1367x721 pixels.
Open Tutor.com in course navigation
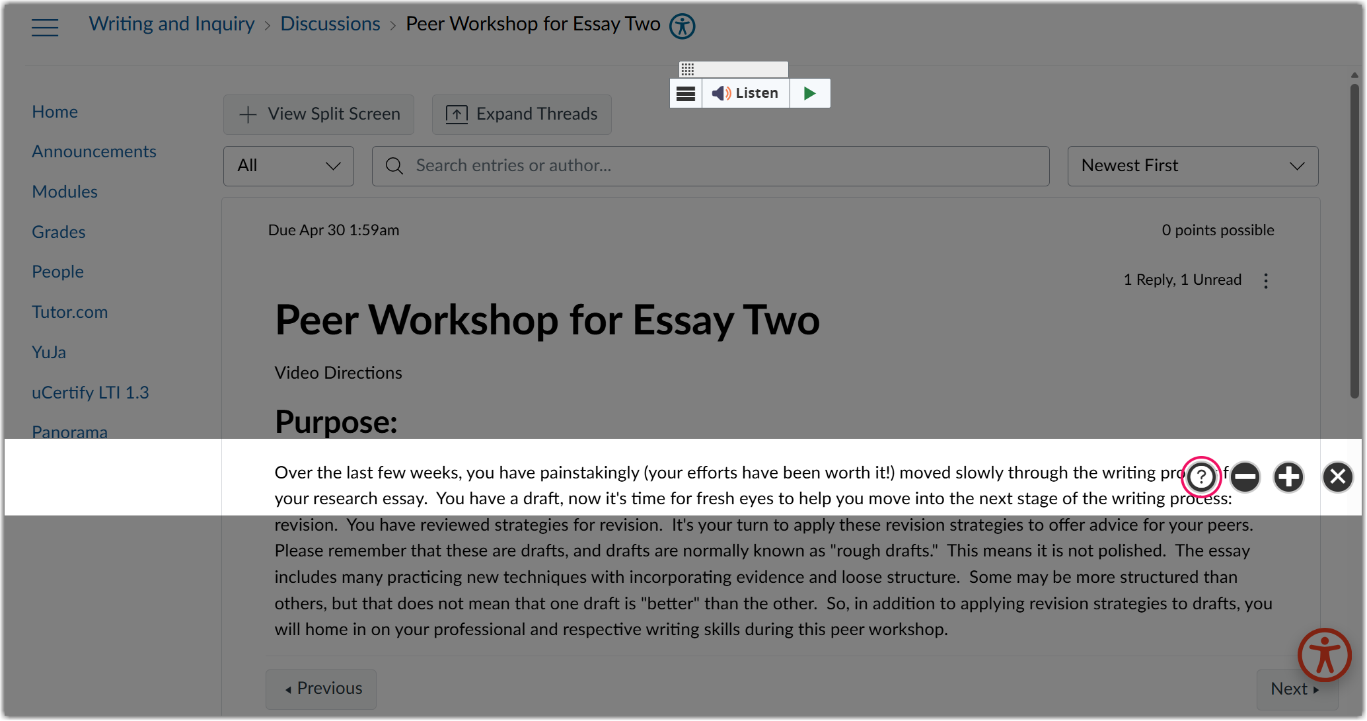pyautogui.click(x=69, y=312)
